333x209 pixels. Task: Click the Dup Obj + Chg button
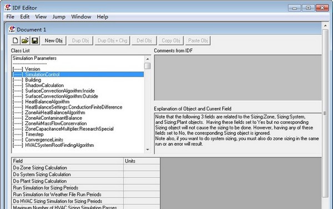coord(112,40)
